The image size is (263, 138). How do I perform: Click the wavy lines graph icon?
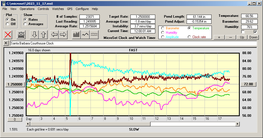pyautogui.click(x=94, y=34)
